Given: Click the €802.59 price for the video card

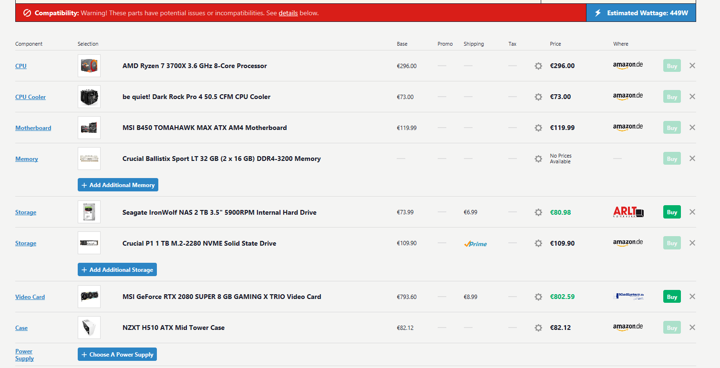Looking at the screenshot, I should (x=562, y=297).
